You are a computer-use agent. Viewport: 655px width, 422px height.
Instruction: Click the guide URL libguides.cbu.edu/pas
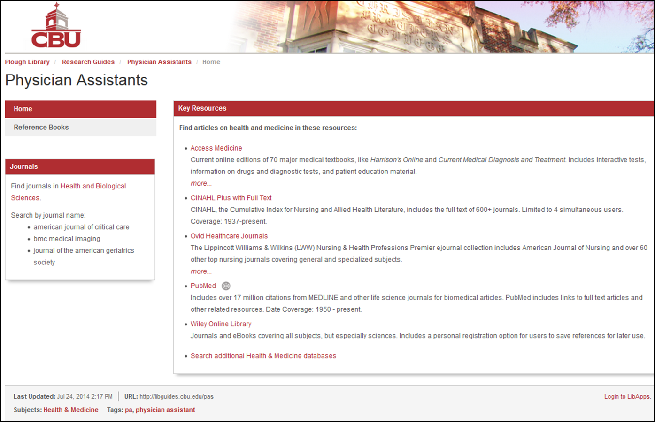pos(177,397)
